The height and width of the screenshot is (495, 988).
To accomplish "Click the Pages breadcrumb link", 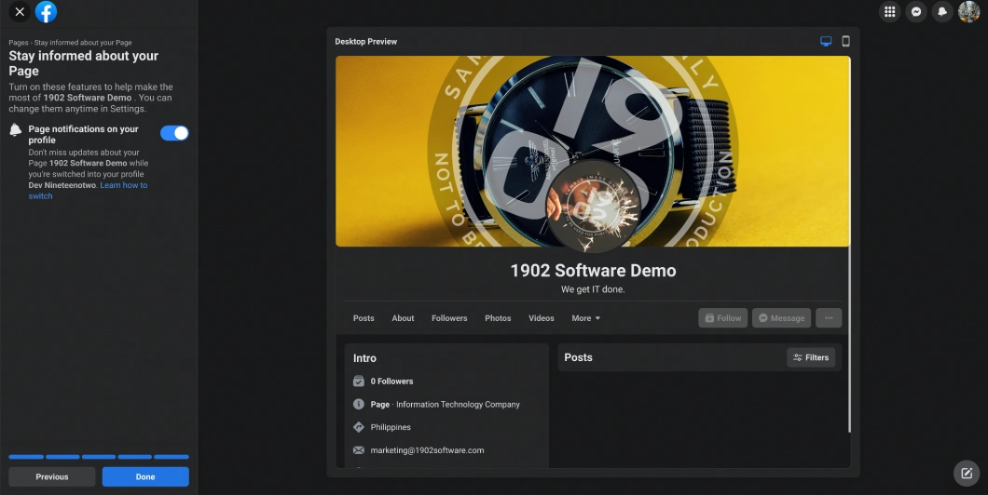I will 19,43.
